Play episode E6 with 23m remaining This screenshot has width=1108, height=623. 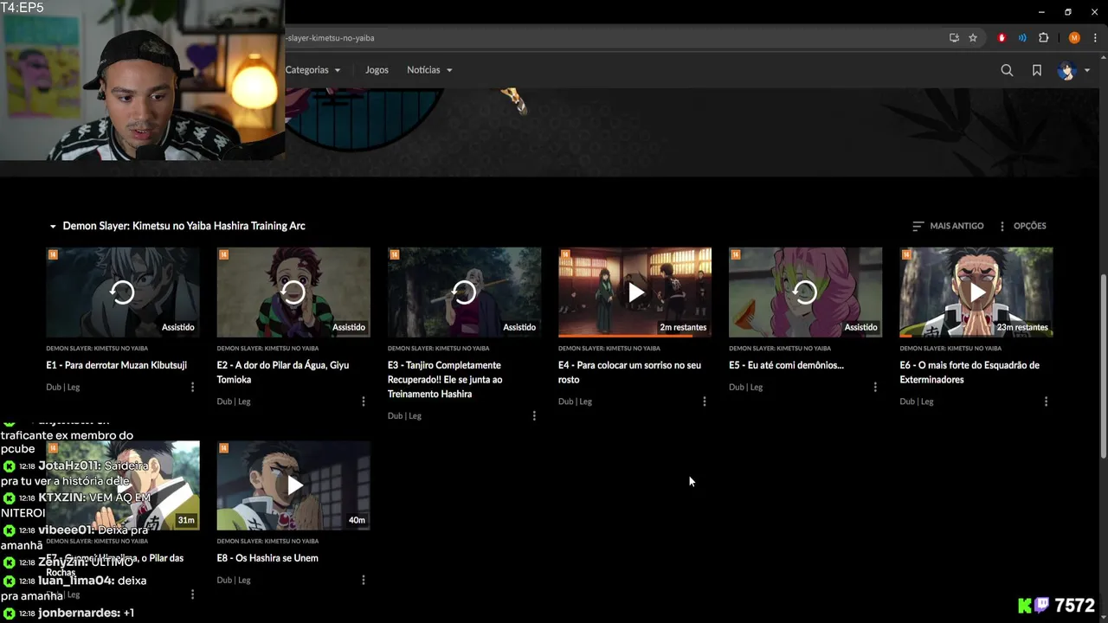click(x=976, y=292)
